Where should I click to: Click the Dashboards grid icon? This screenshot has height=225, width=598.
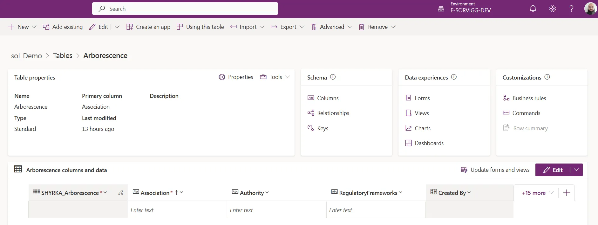(x=408, y=143)
